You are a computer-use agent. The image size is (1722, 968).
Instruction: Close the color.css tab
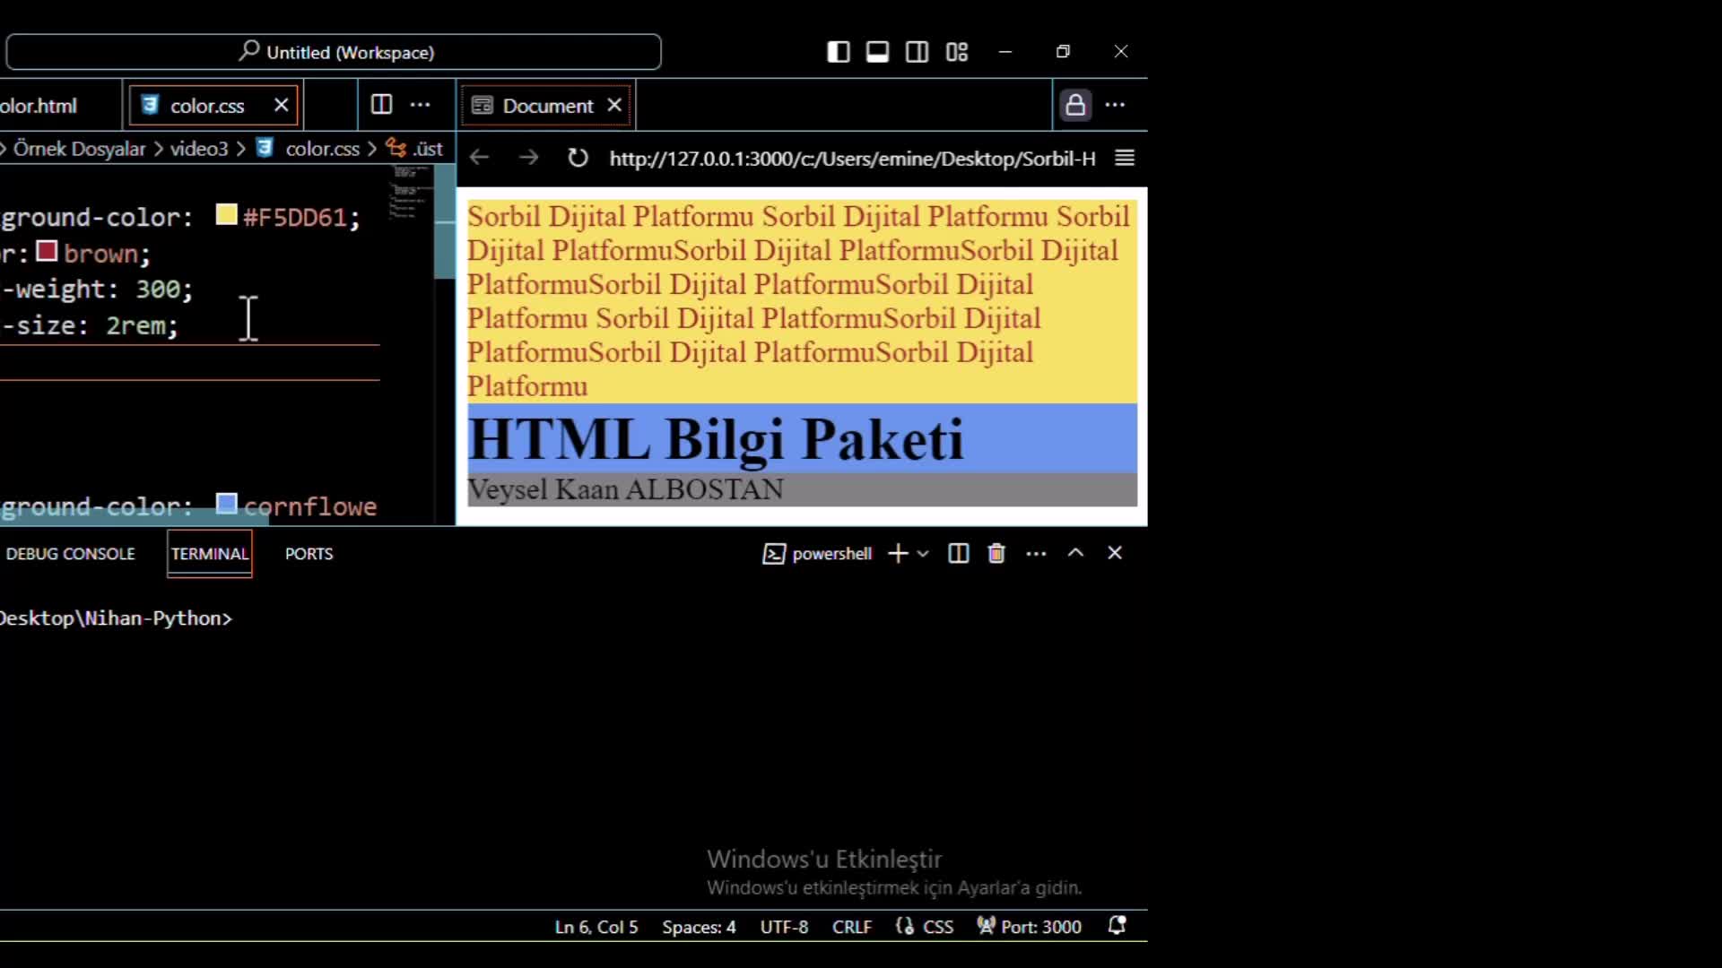(282, 105)
